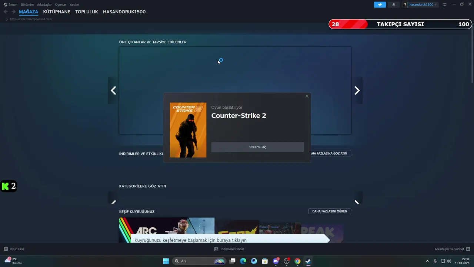Screen dimensions: 474x267
Task: Click the taskbar Ara search box
Action: point(199,261)
